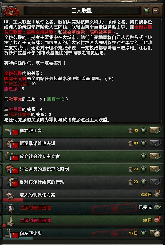Click the envelope icon for 向右派让步
165x245 pixels.
154,131
